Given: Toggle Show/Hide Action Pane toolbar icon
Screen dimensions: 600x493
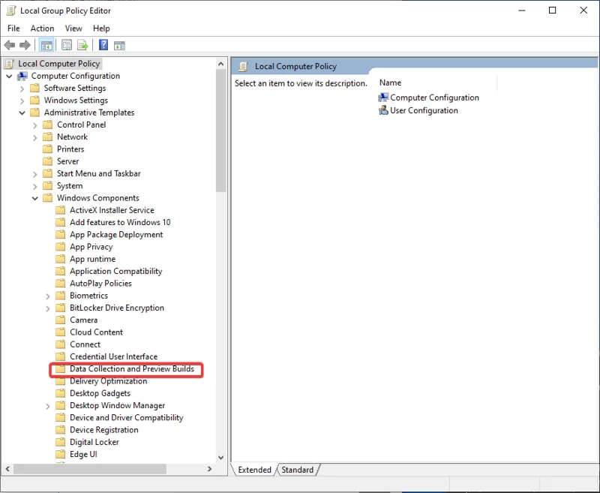Looking at the screenshot, I should pyautogui.click(x=119, y=45).
